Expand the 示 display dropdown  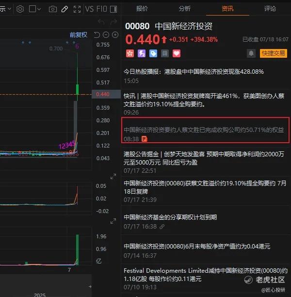(6, 9)
